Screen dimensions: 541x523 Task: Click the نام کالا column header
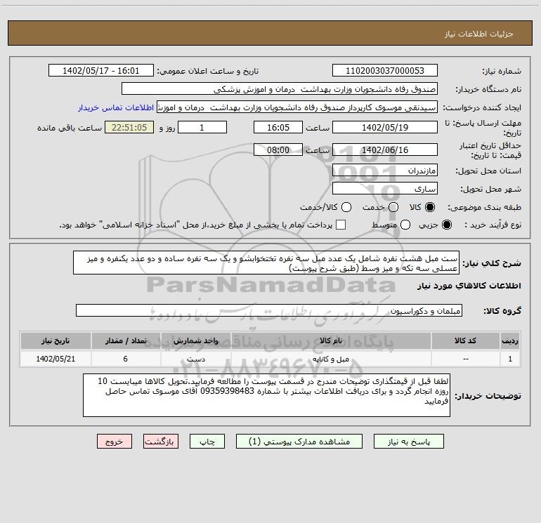coord(331,340)
